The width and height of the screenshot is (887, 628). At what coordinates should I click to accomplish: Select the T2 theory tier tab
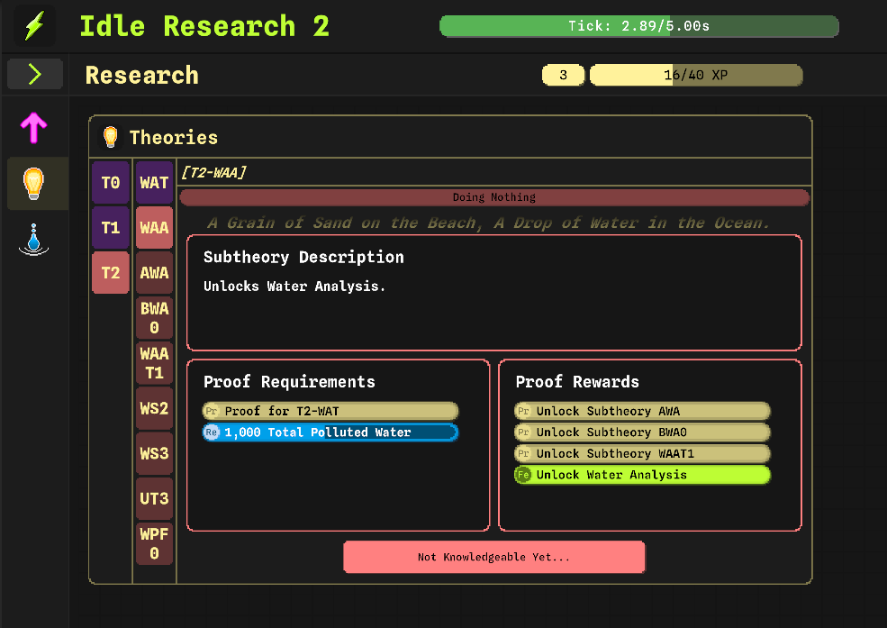(x=110, y=273)
